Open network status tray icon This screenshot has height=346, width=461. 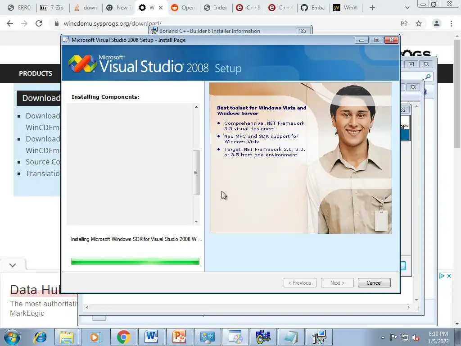point(405,337)
